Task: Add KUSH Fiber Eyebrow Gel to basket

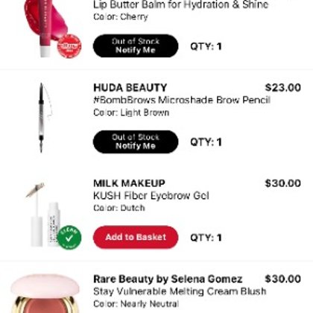Action: pos(136,237)
